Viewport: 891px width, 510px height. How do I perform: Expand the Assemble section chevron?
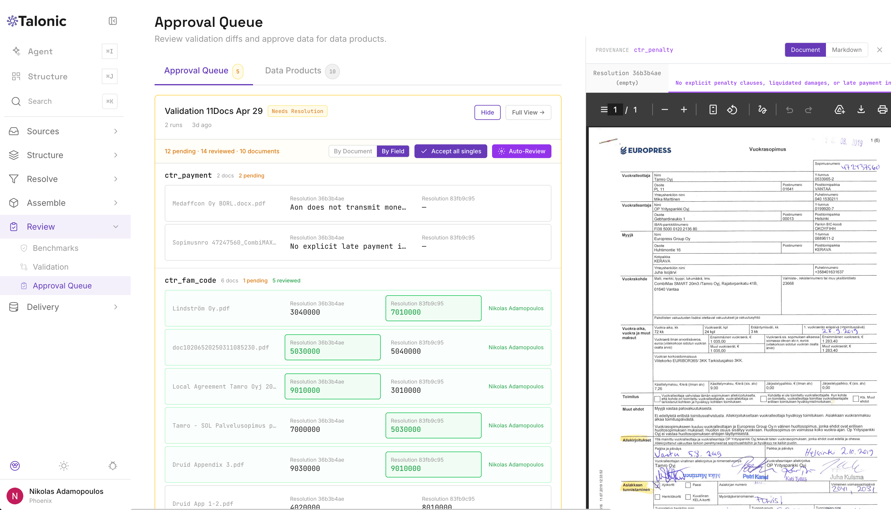(115, 203)
